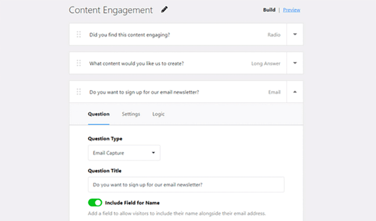Viewport: 376px width, 221px height.
Task: Click the Question Title input field
Action: point(186,185)
